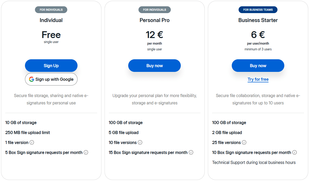This screenshot has width=309, height=181.
Task: Click info icon next to 1 file version
Action: click(x=32, y=142)
